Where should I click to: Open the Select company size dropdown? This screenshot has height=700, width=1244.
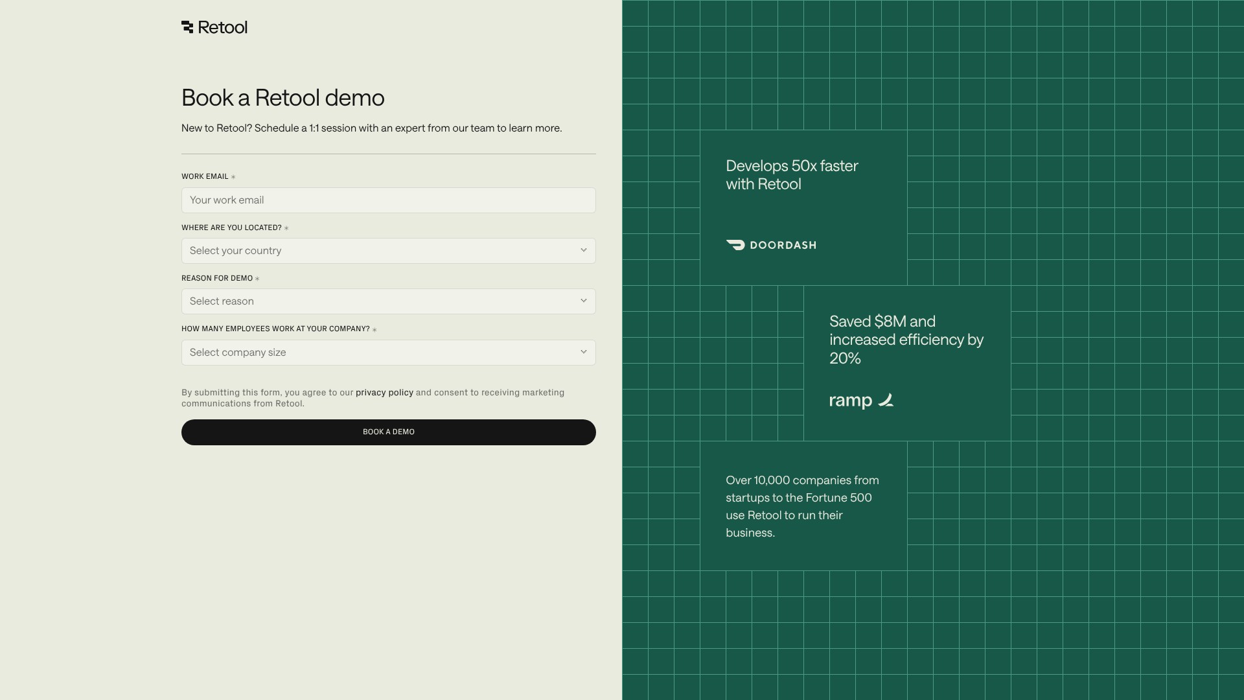tap(388, 353)
